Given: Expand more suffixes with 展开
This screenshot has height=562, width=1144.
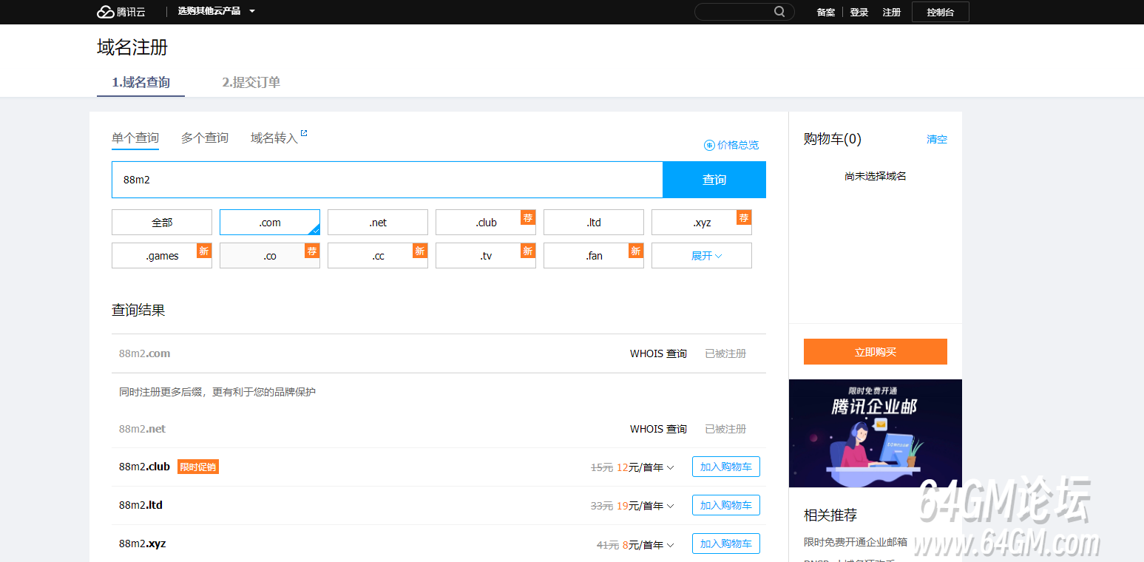Looking at the screenshot, I should point(702,256).
